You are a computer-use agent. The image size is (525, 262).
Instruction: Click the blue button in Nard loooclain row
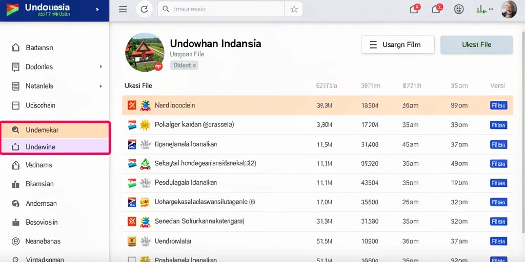[x=498, y=105]
